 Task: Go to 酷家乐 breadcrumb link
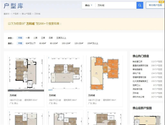pos(7,14)
